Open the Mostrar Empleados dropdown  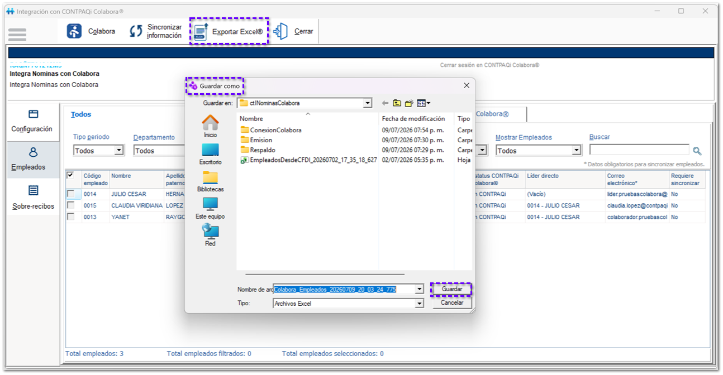(x=577, y=151)
